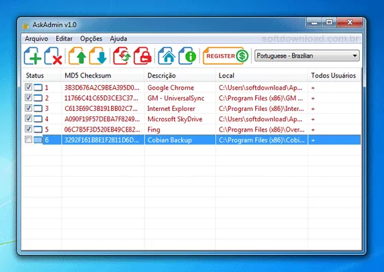Click the red refresh arrows icon

click(122, 56)
